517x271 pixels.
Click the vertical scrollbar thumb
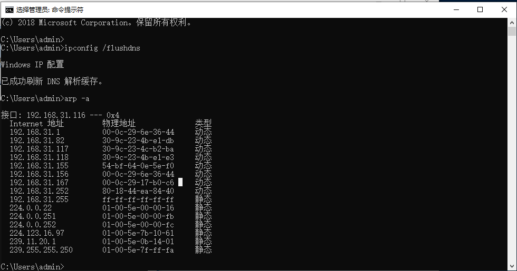(512, 32)
